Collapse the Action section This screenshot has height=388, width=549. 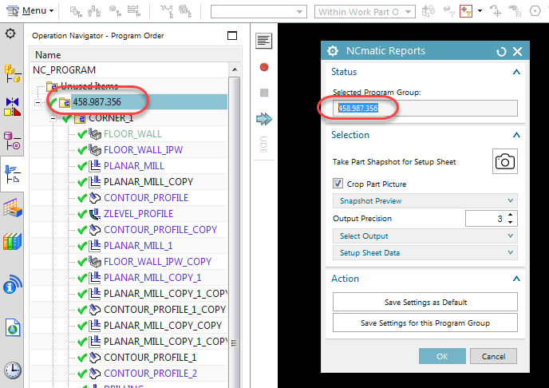click(516, 279)
